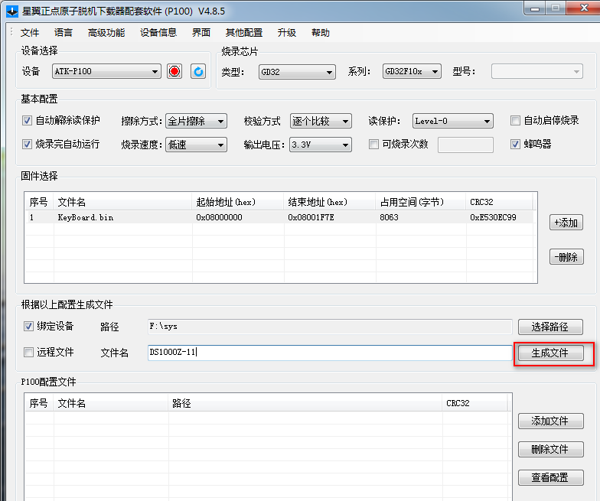This screenshot has width=600, height=501.
Task: Click the blue refresh device icon
Action: click(198, 71)
